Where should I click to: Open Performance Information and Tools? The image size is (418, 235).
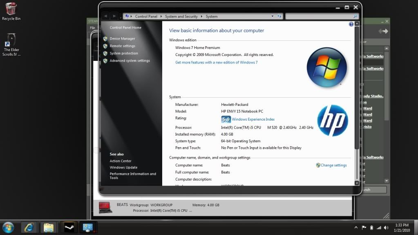tap(133, 175)
